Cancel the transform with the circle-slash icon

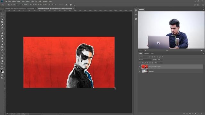70,5
